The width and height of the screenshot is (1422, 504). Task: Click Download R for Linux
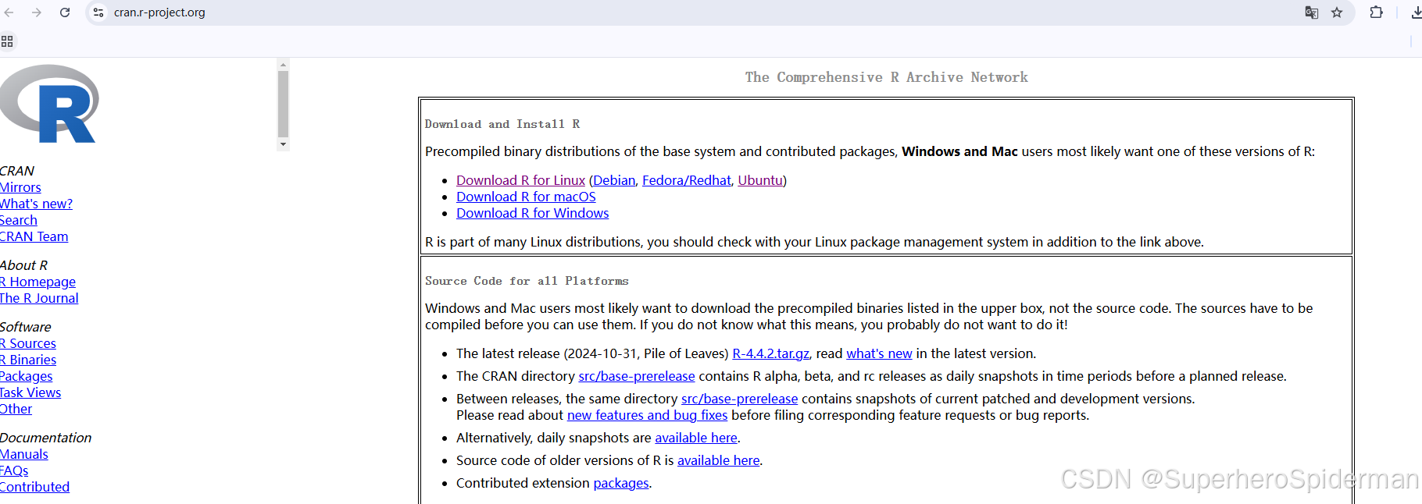coord(520,180)
